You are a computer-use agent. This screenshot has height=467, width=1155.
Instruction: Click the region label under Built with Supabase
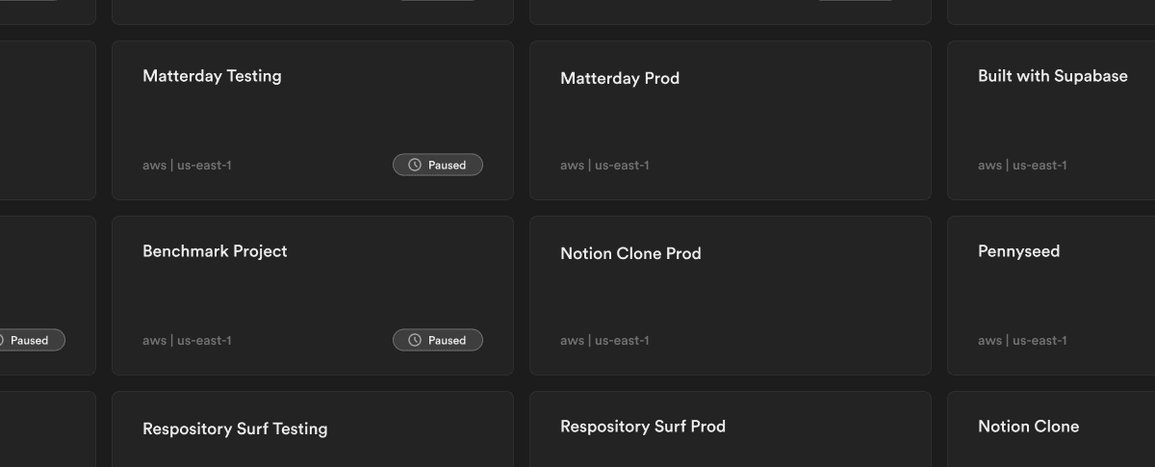pyautogui.click(x=1022, y=166)
